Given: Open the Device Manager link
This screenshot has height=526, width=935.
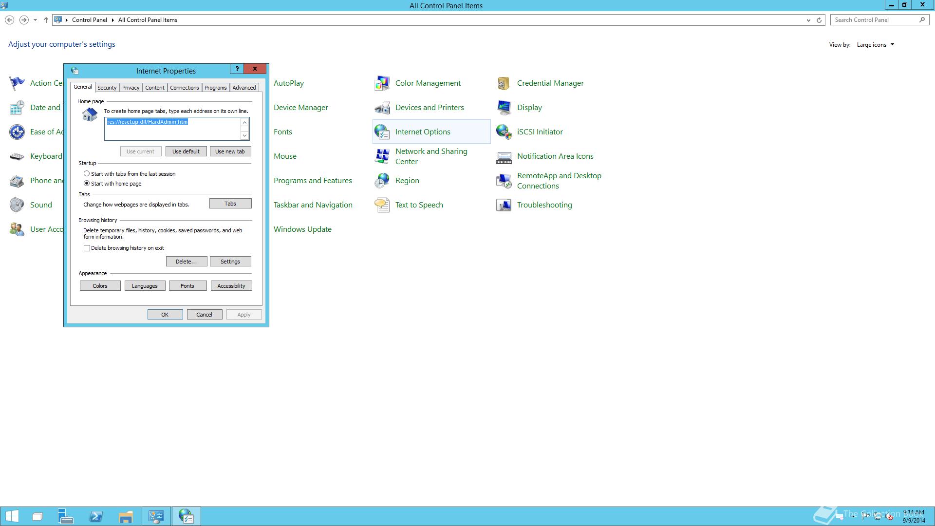Looking at the screenshot, I should click(301, 108).
